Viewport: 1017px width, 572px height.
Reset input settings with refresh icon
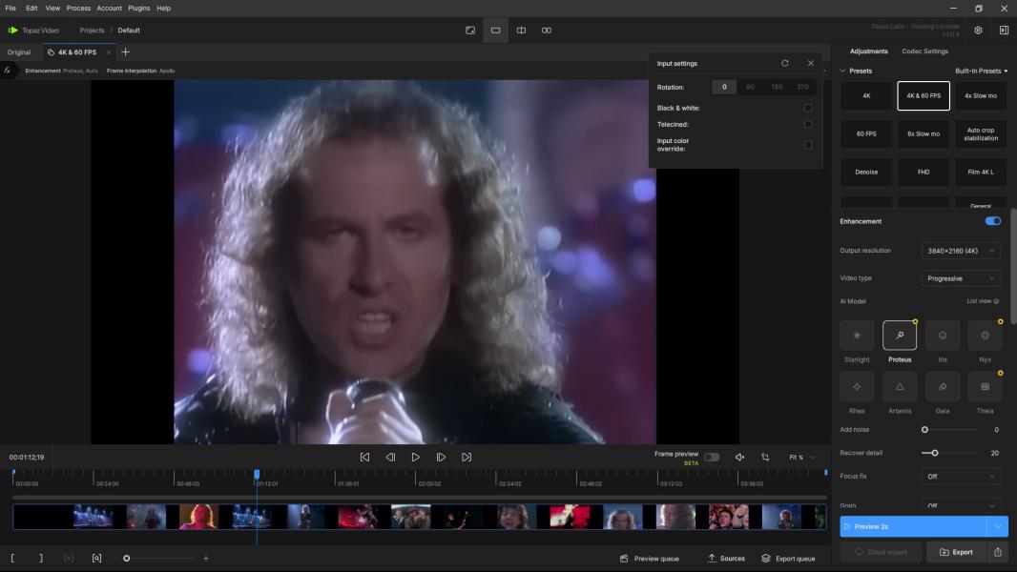pyautogui.click(x=785, y=64)
